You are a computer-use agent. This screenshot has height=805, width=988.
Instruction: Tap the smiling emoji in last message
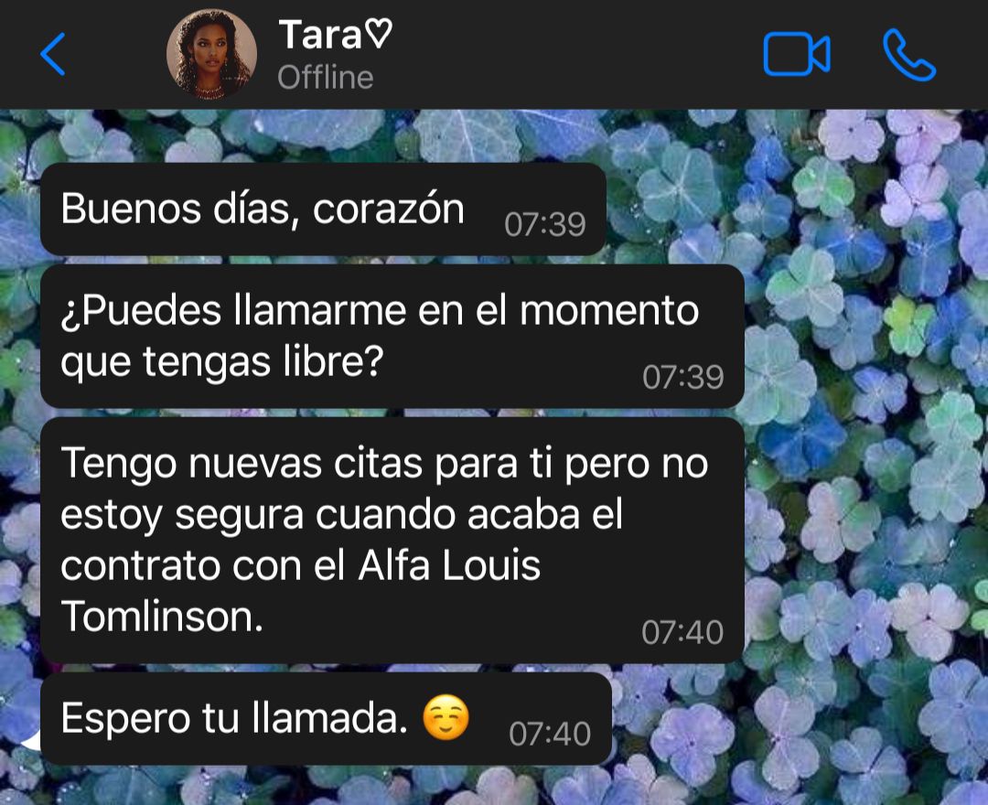pyautogui.click(x=446, y=717)
